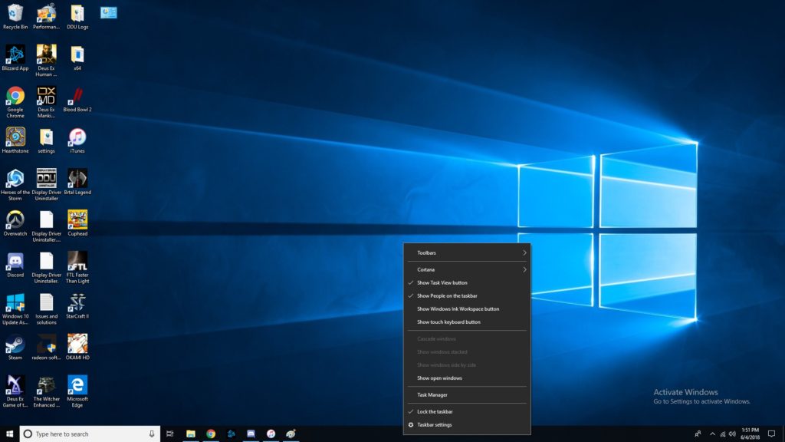Select the Steam desktop shortcut
Image resolution: width=785 pixels, height=442 pixels.
click(15, 344)
